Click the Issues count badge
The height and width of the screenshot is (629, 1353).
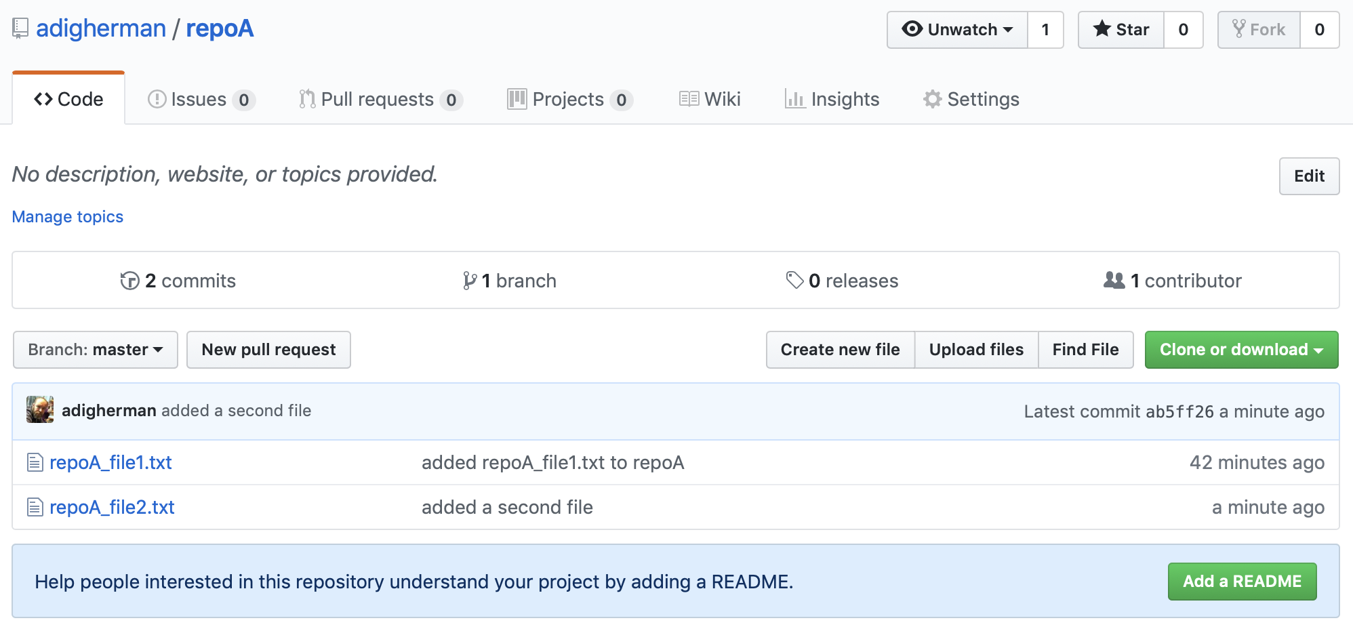243,100
